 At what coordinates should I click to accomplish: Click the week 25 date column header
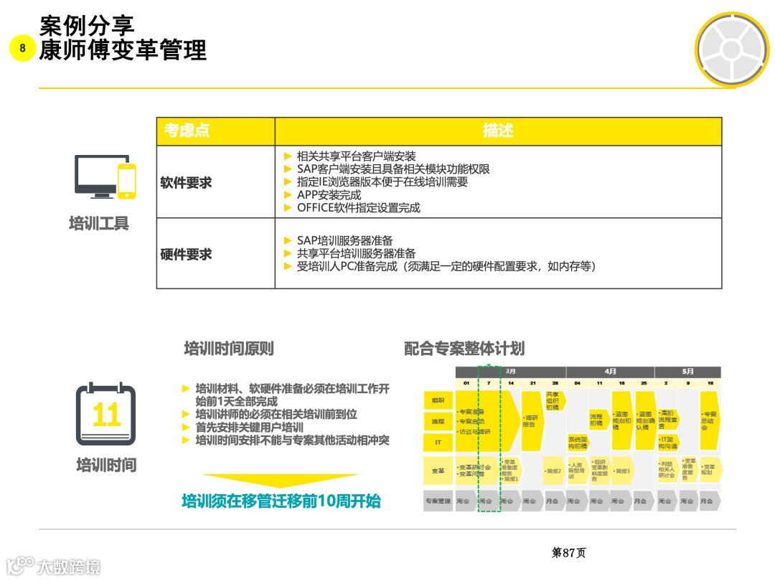(x=644, y=383)
